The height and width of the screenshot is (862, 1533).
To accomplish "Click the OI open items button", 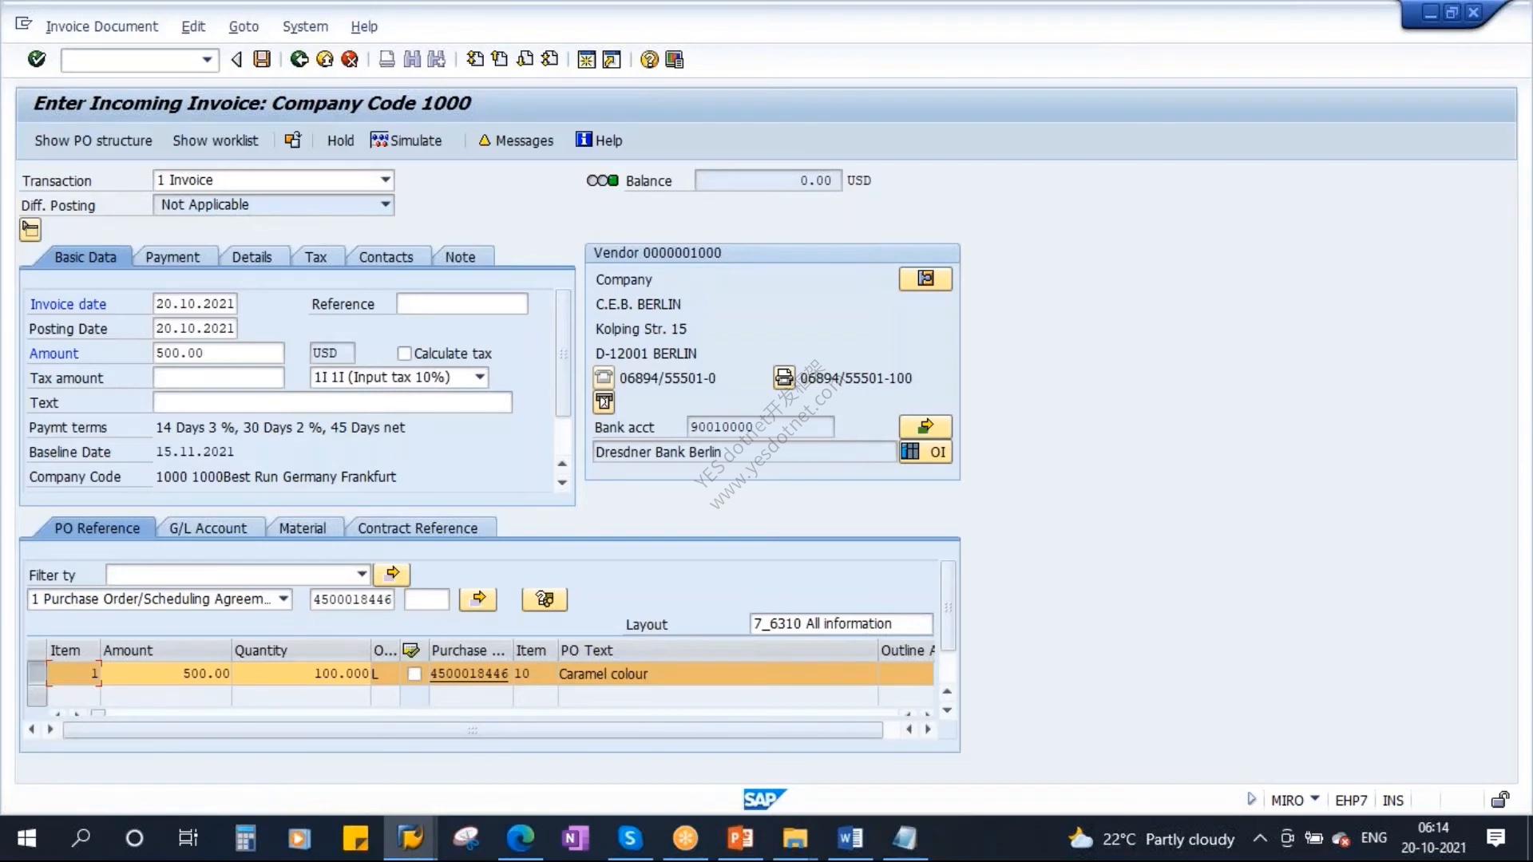I will tap(925, 452).
